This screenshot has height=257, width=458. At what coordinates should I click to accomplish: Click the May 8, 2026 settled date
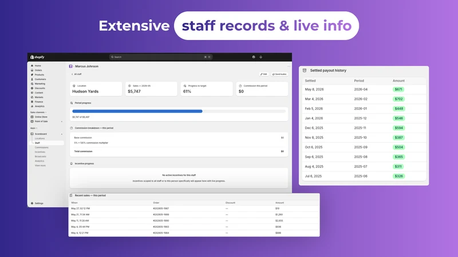click(x=314, y=90)
